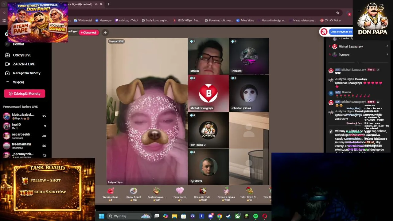Open the Więcej three-dots menu
Image resolution: width=393 pixels, height=221 pixels.
click(x=7, y=82)
